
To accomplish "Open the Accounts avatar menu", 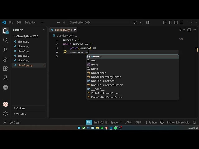I will coord(6,104).
